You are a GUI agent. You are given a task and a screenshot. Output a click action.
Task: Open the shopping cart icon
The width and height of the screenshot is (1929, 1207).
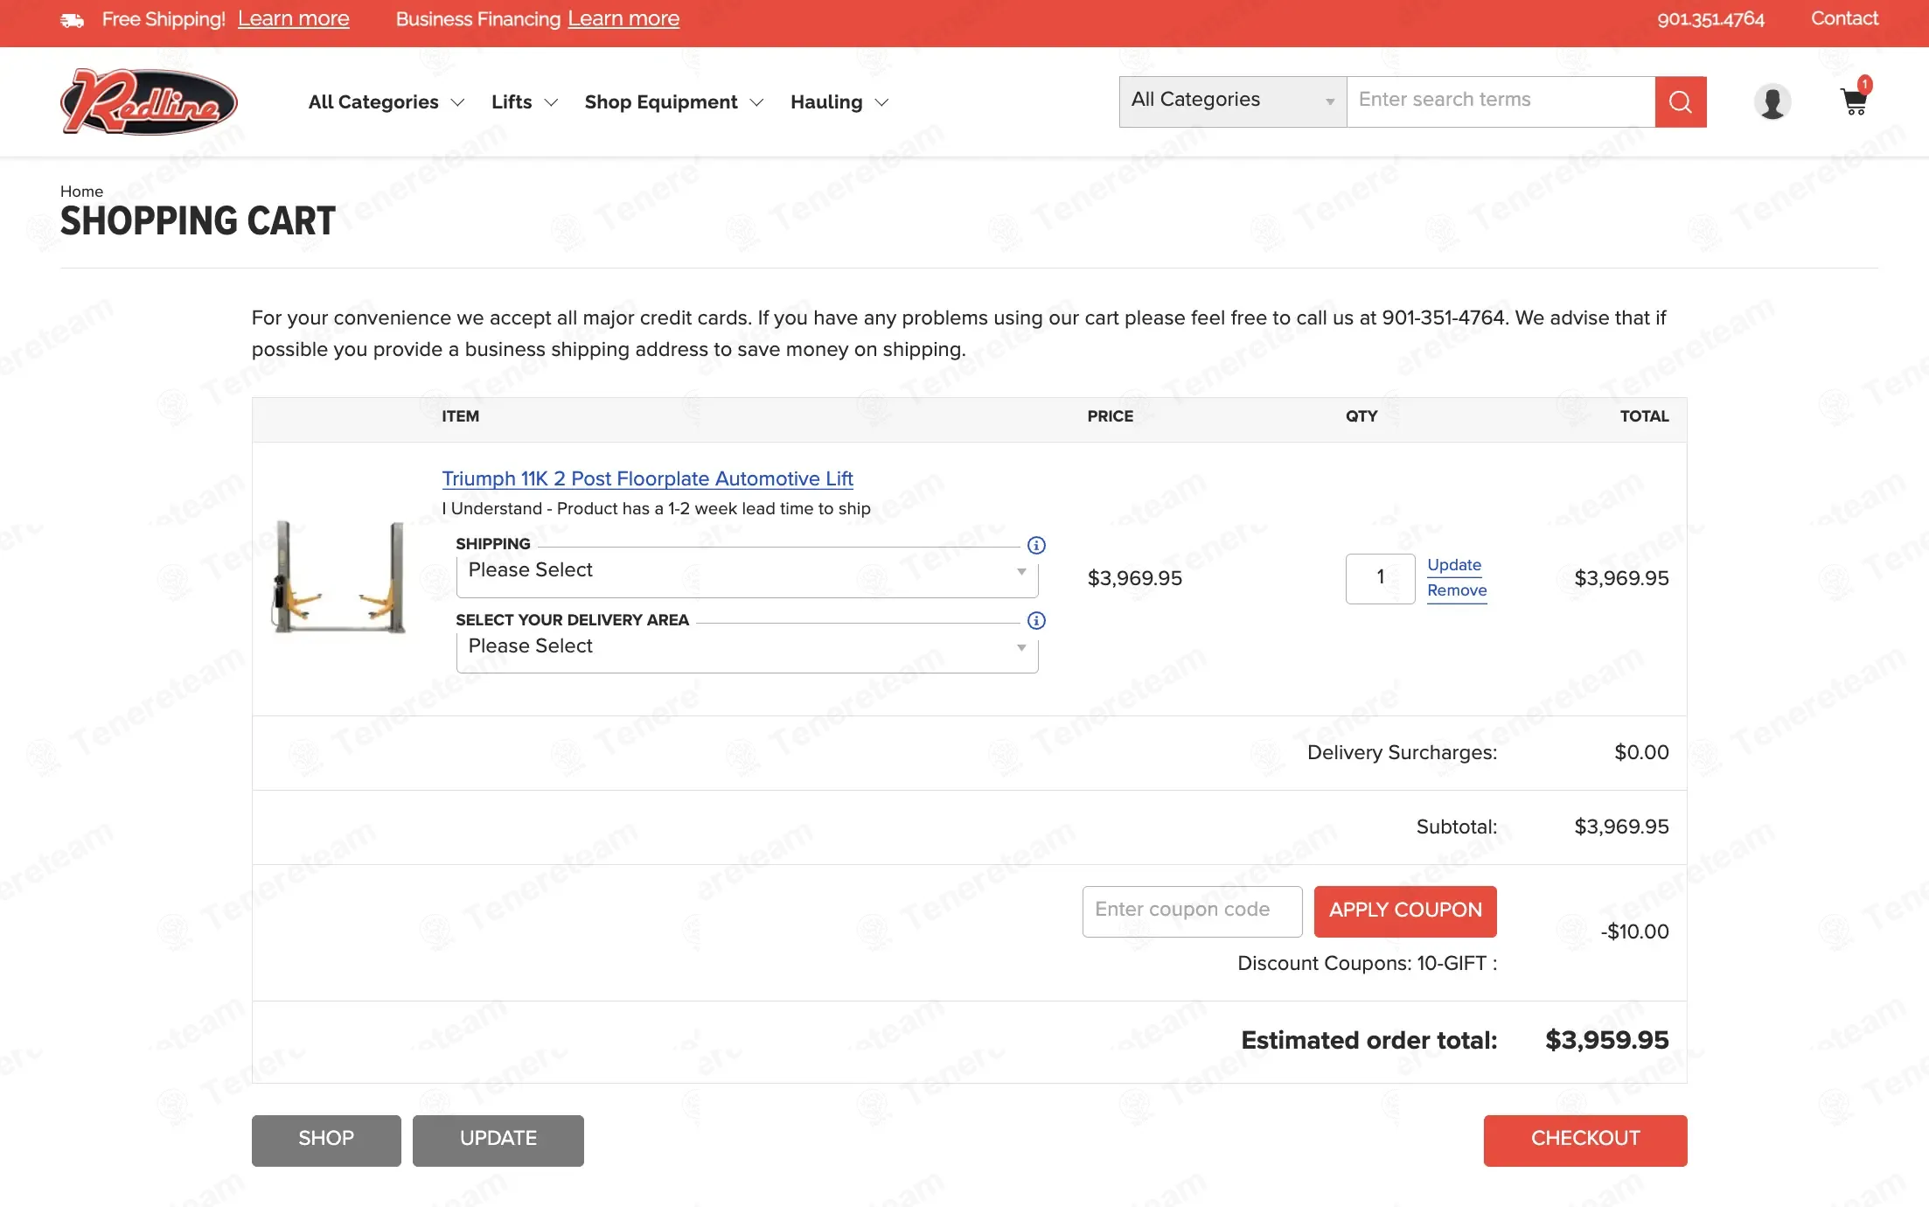1854,101
